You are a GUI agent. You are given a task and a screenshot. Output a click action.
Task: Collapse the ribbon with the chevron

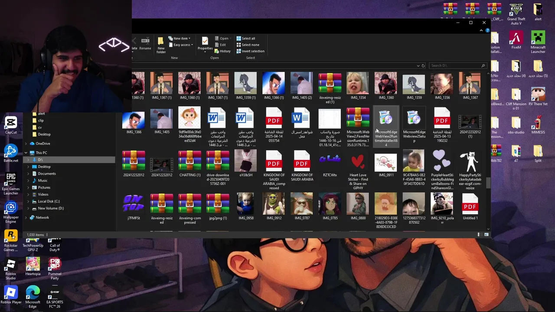click(x=481, y=30)
